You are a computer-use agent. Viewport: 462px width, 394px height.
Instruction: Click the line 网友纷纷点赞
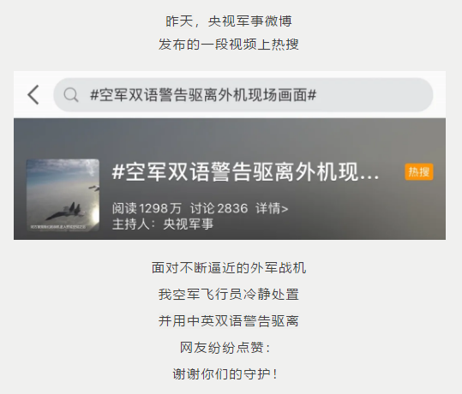225,348
